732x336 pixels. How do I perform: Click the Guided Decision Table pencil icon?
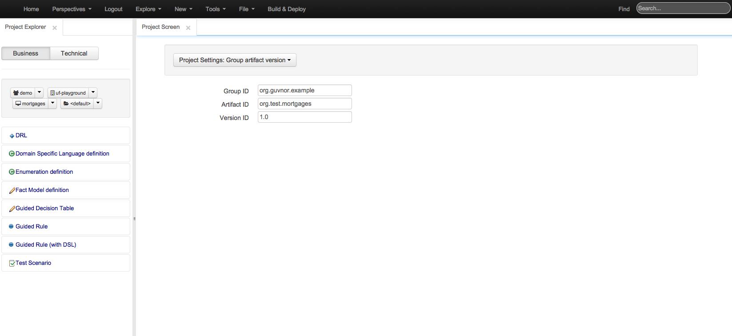point(12,208)
